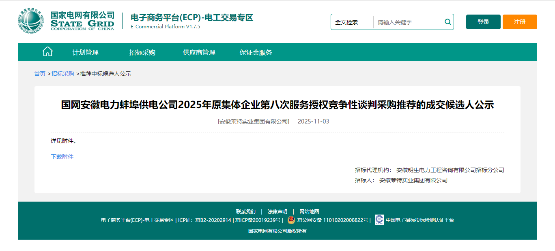Open the 联系我们 footer link
The image size is (555, 251).
tap(246, 211)
